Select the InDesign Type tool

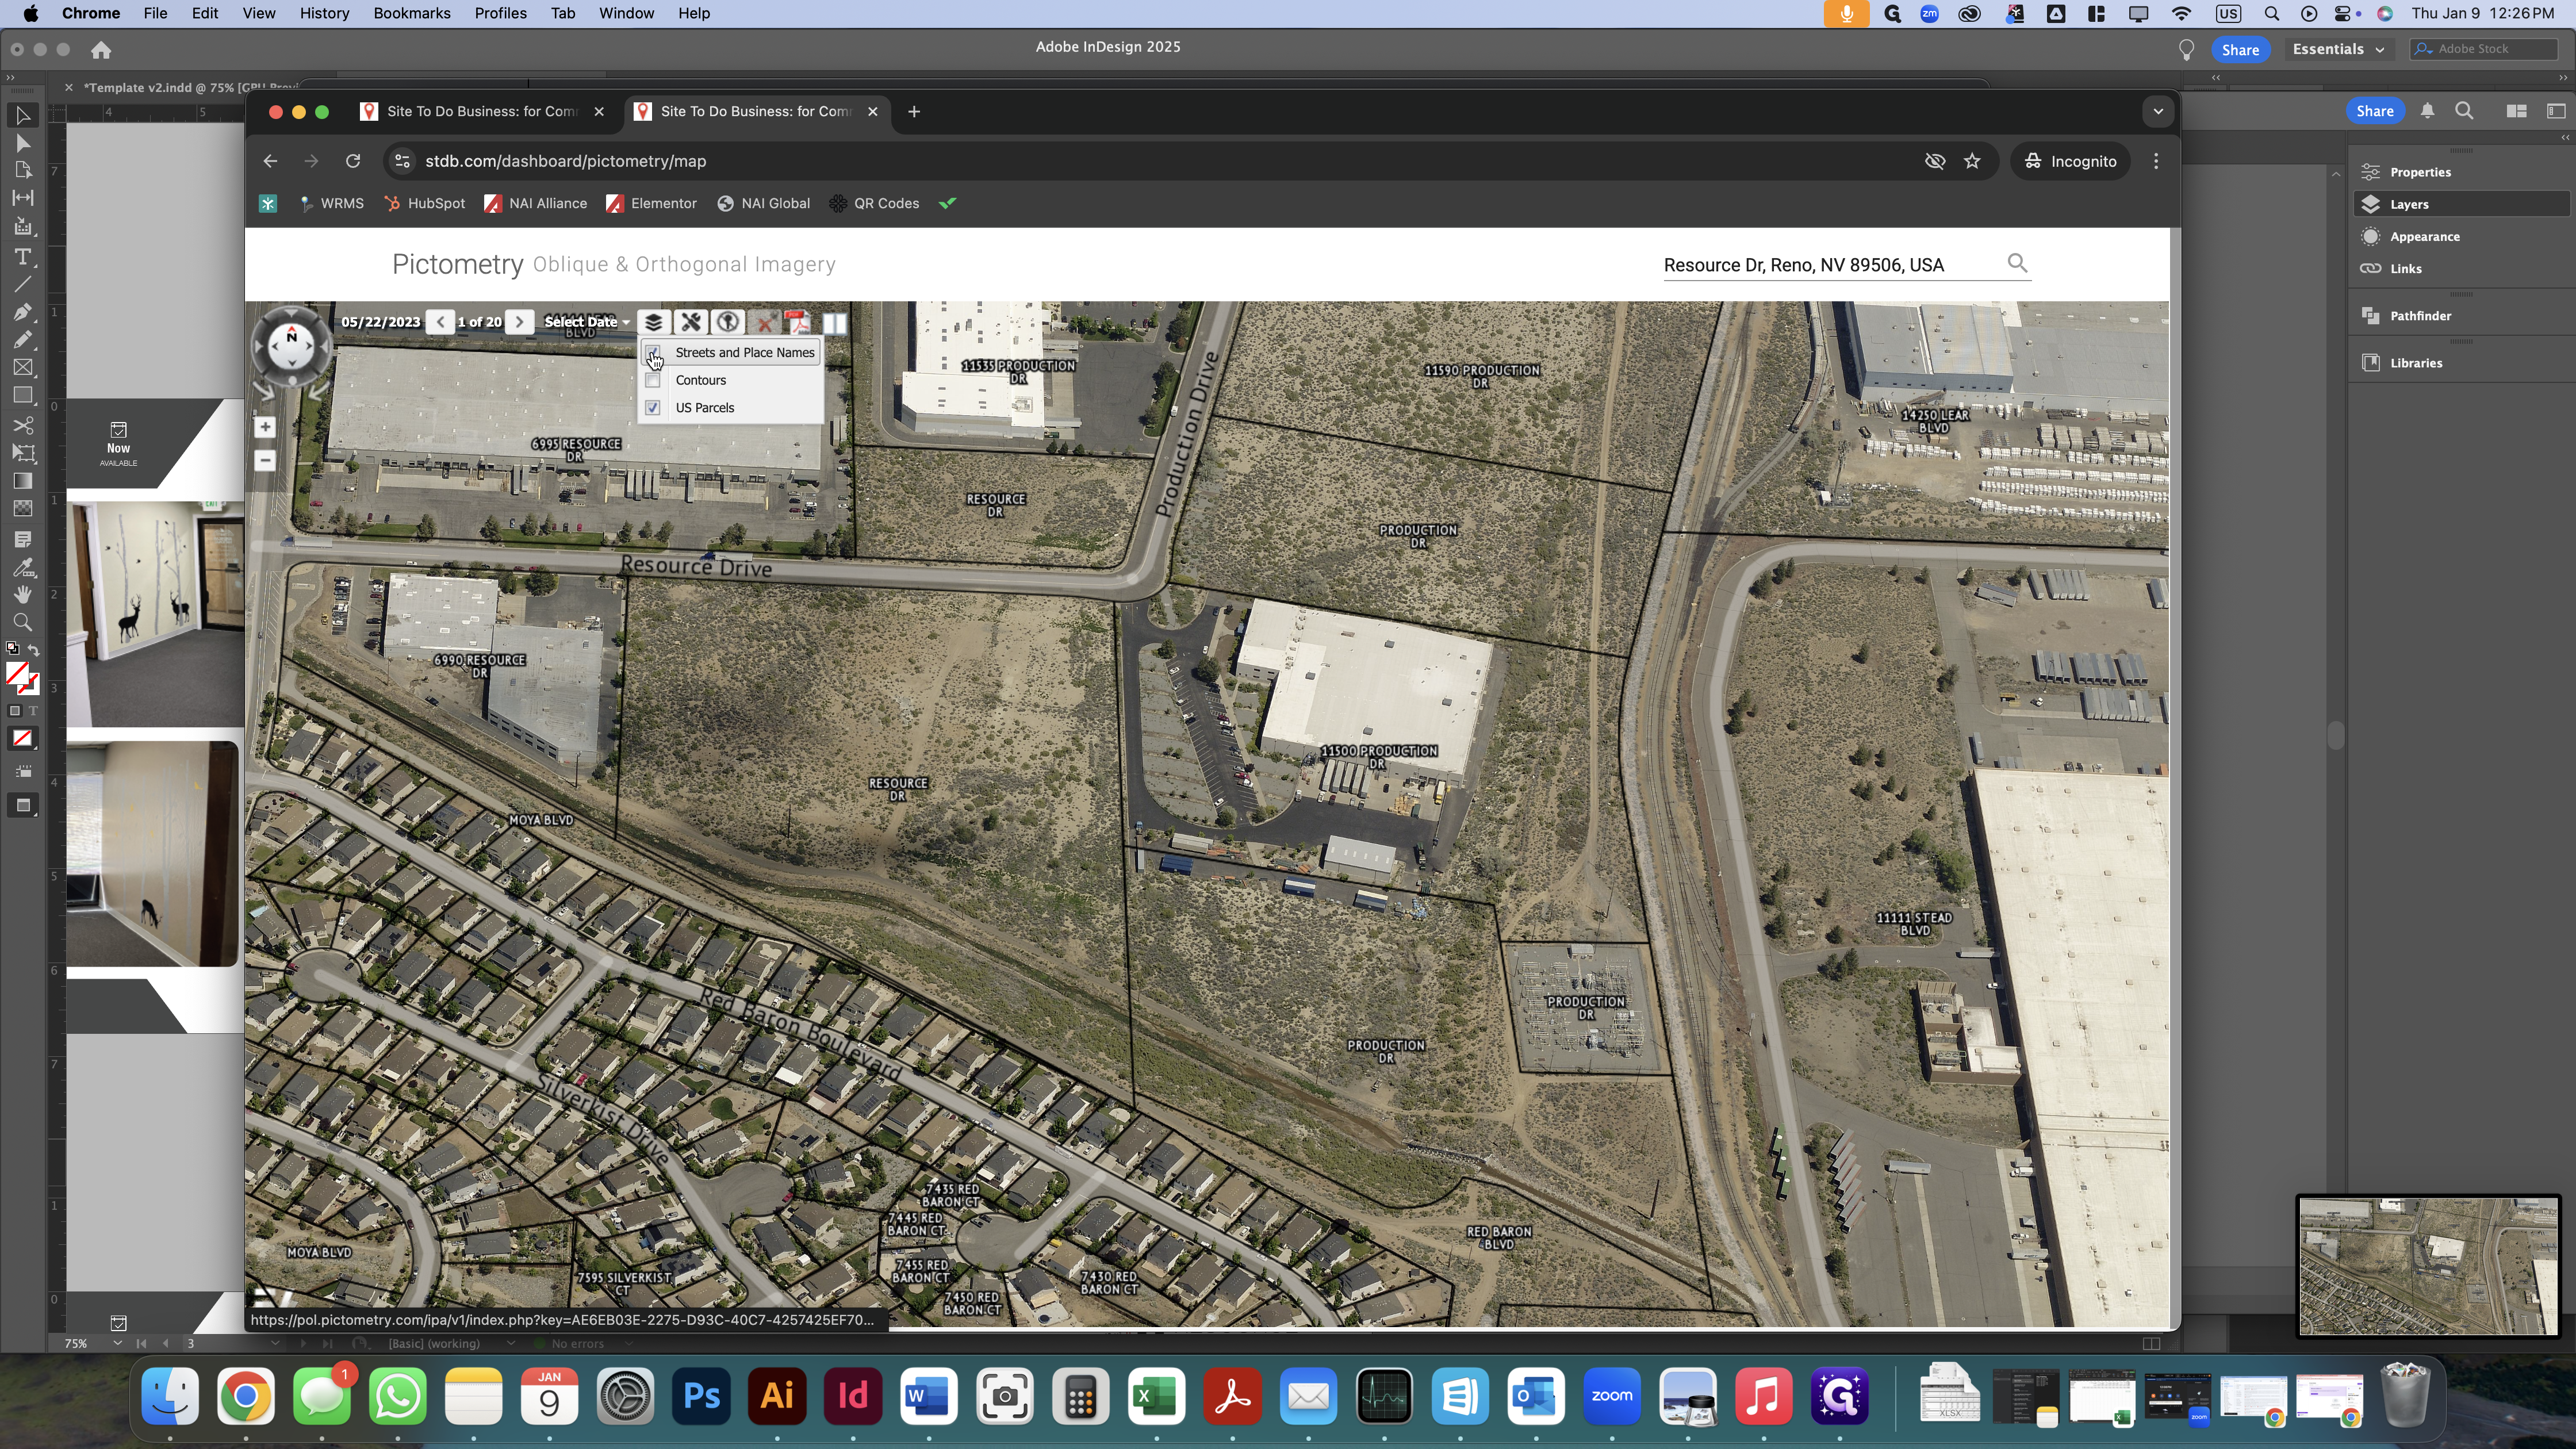point(23,257)
